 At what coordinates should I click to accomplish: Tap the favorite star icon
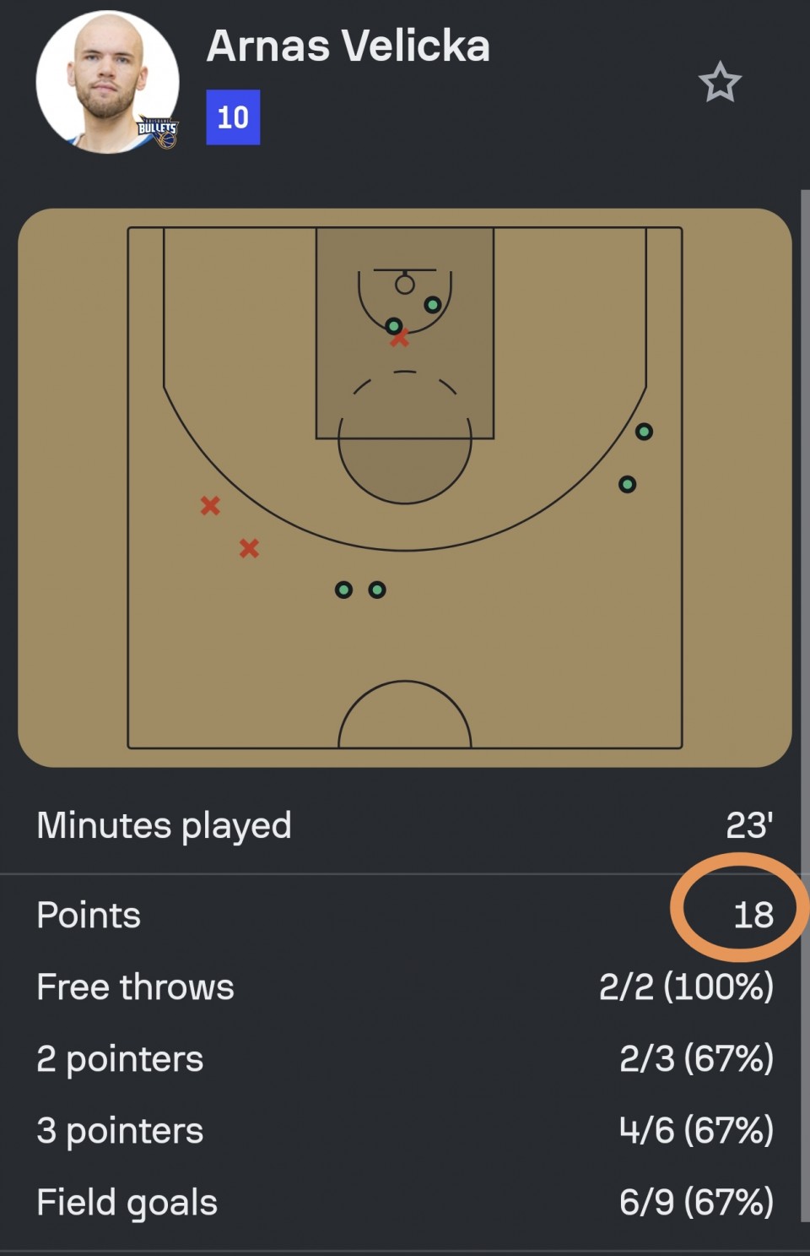[x=720, y=82]
